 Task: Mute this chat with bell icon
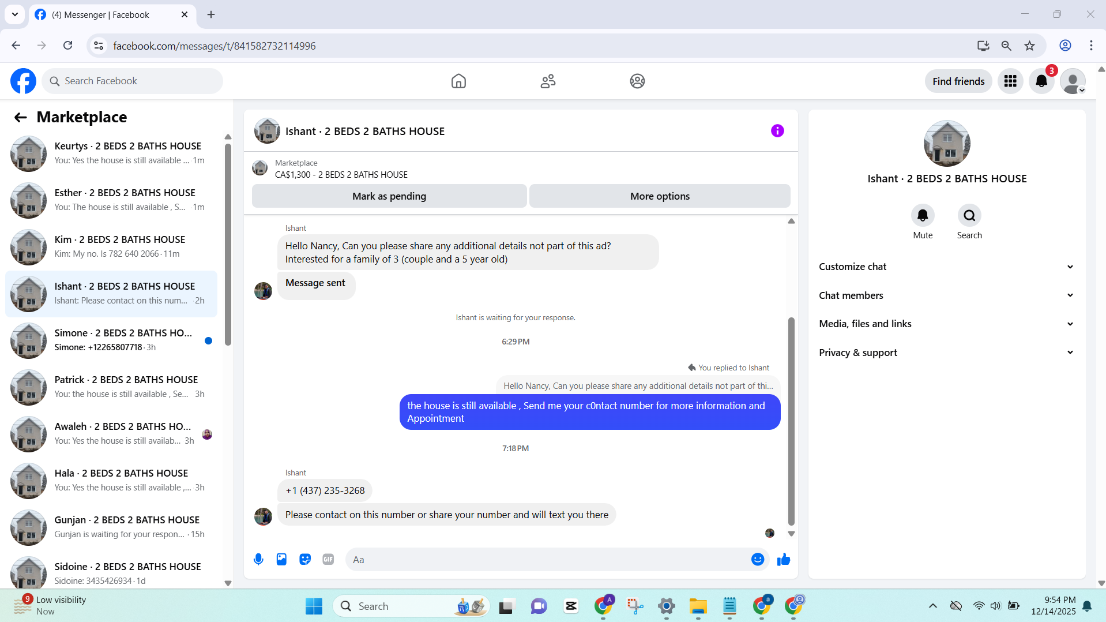923,215
